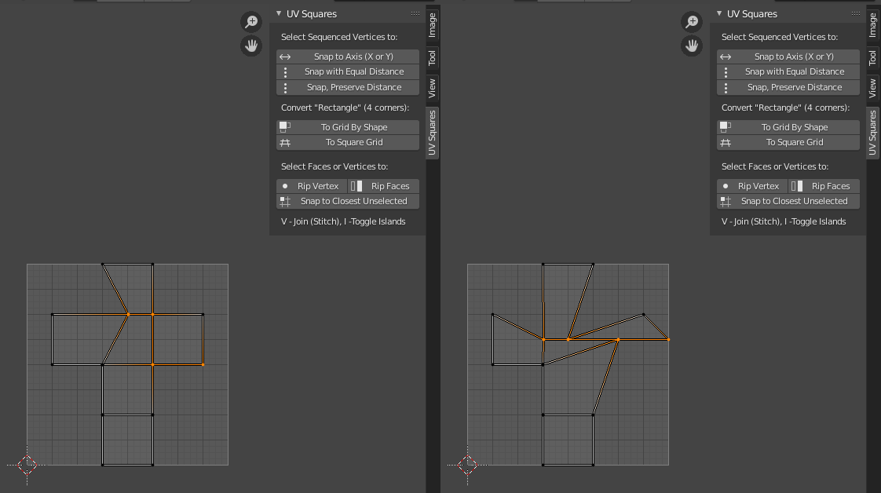Screen dimensions: 881x493
Task: Click Rip Faces in left panel
Action: pos(384,186)
